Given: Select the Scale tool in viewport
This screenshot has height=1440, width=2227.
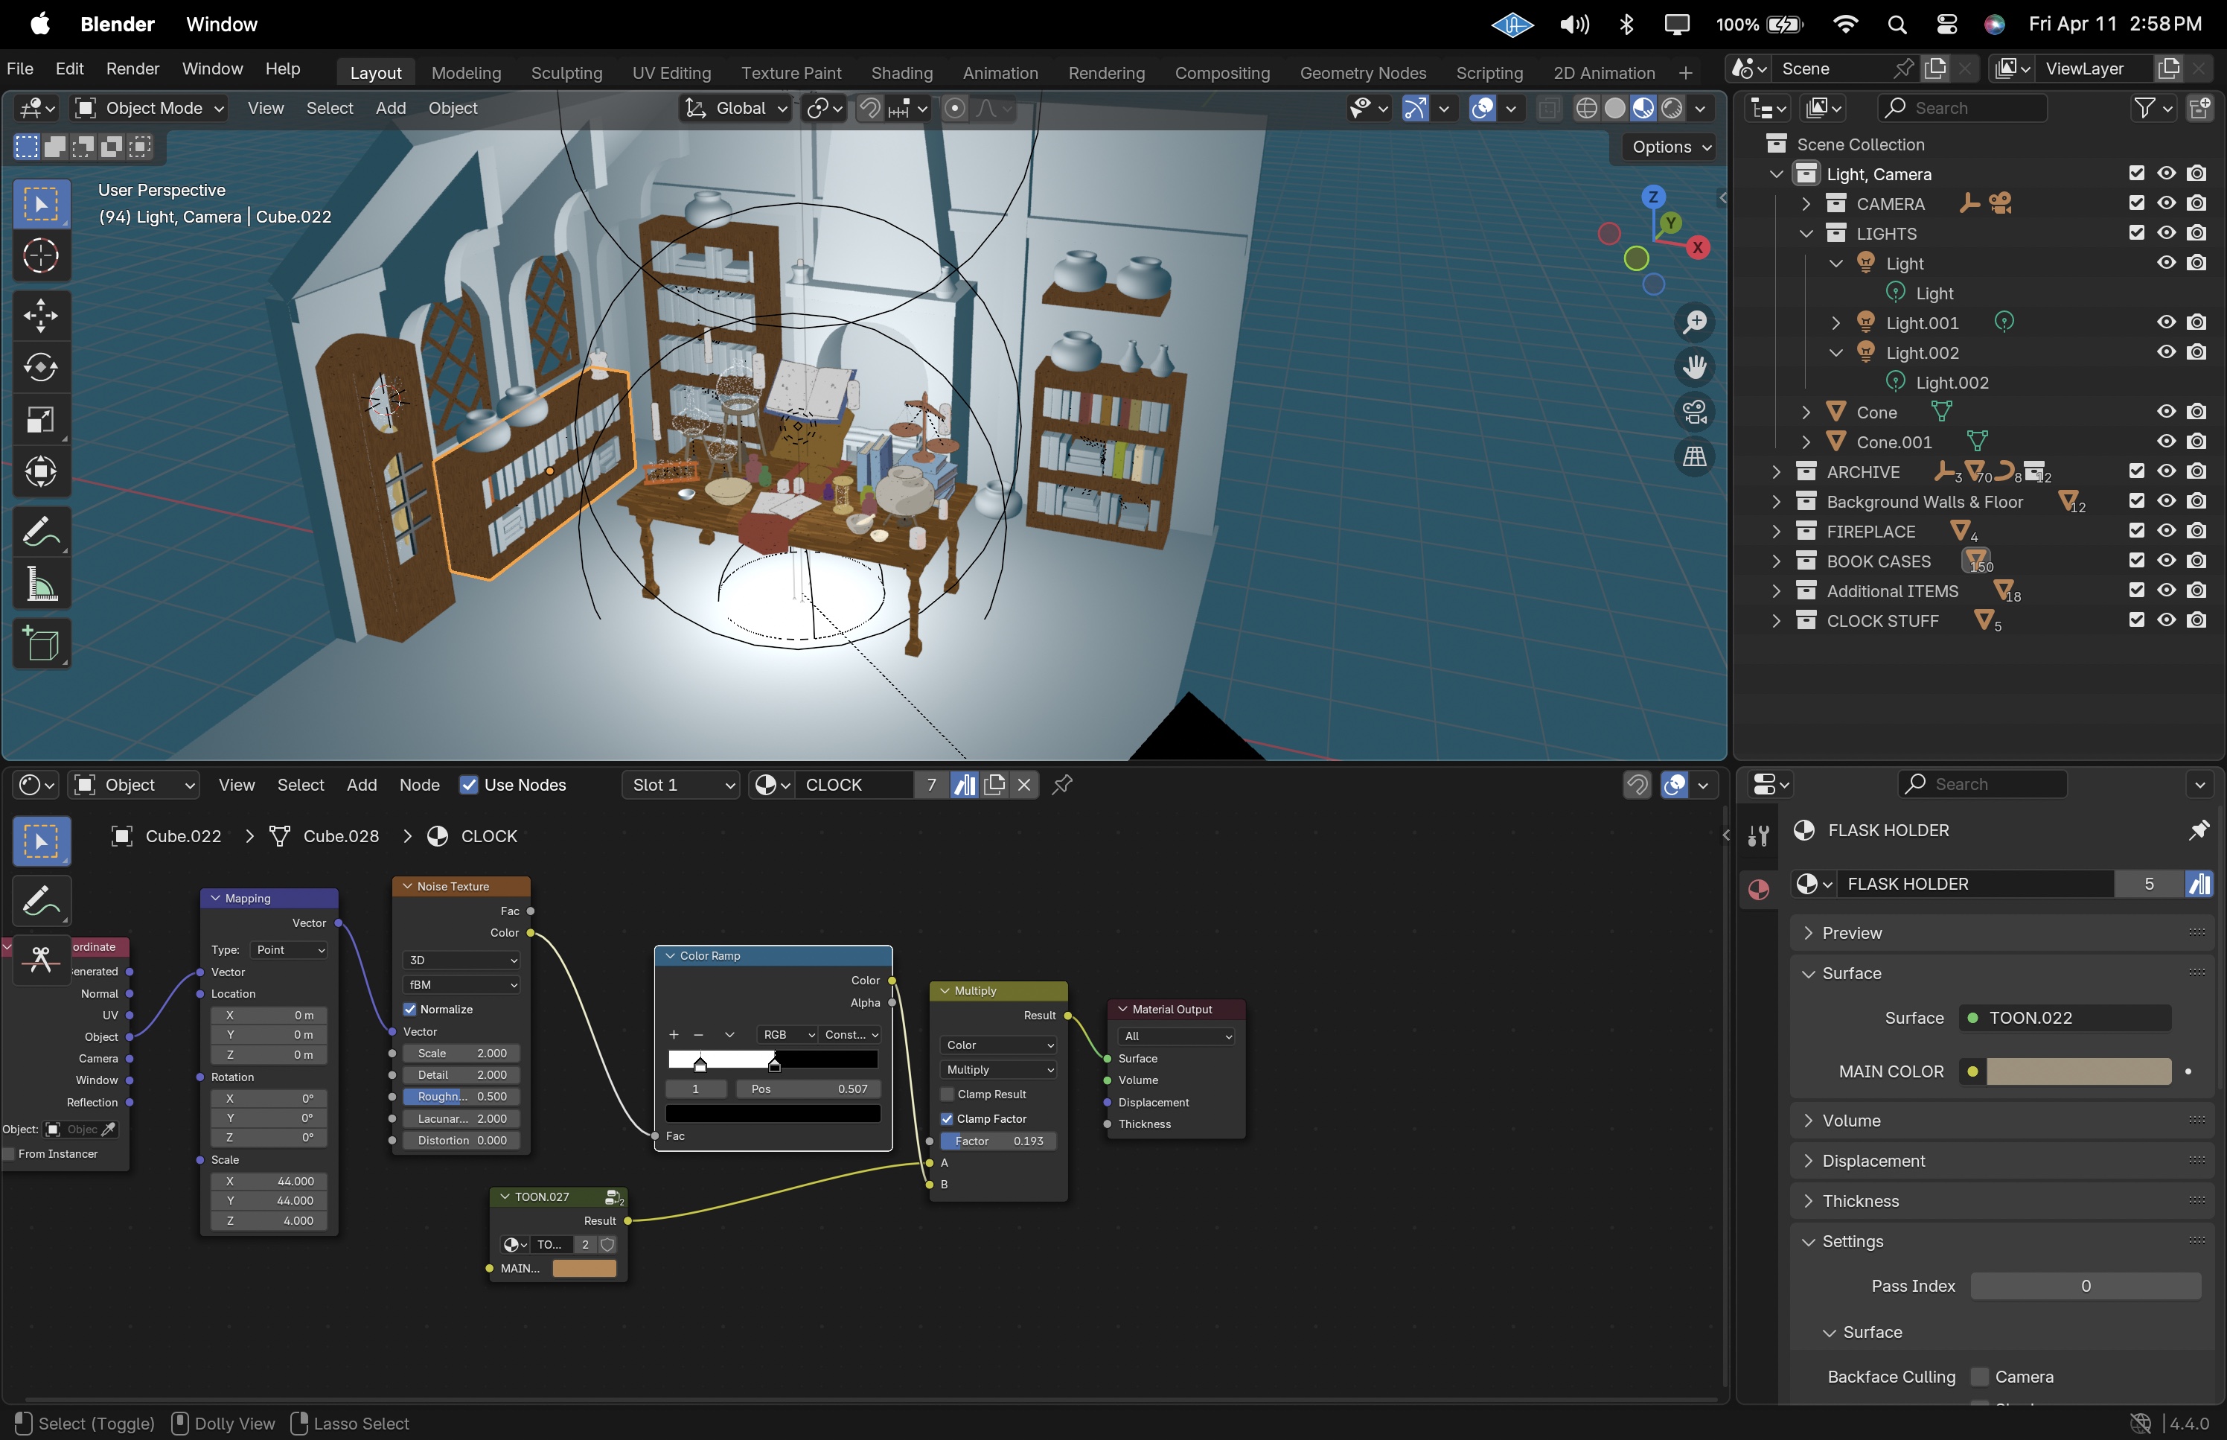Looking at the screenshot, I should pyautogui.click(x=40, y=420).
